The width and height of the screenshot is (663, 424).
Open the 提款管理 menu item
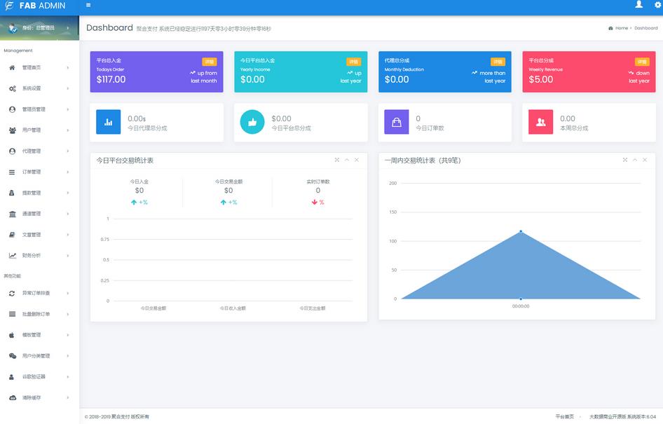point(39,193)
